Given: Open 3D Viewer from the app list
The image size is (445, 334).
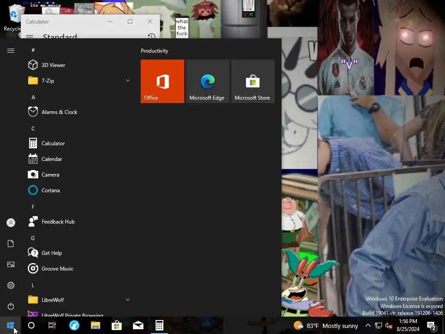Looking at the screenshot, I should coord(80,65).
